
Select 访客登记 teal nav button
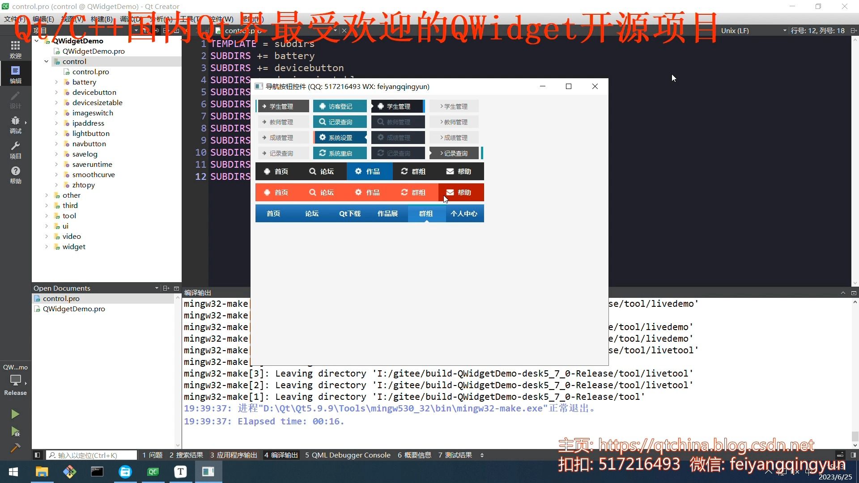[x=340, y=106]
